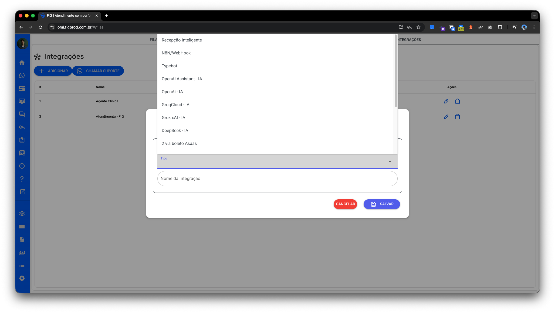Edit Agente Clinica with pencil icon
Viewport: 555px width, 313px height.
pyautogui.click(x=446, y=101)
